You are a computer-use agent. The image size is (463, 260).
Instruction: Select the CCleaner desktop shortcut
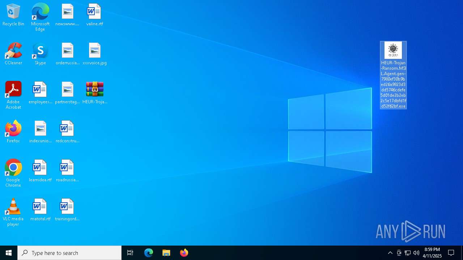[13, 54]
